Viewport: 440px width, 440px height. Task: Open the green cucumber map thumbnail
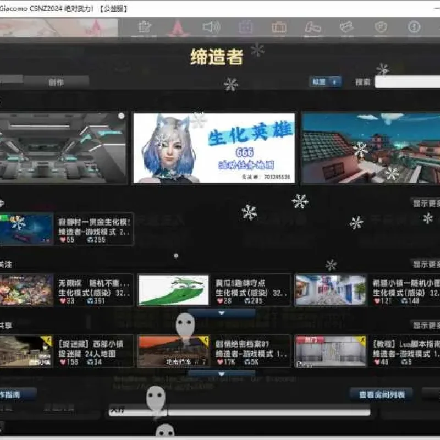(174, 290)
